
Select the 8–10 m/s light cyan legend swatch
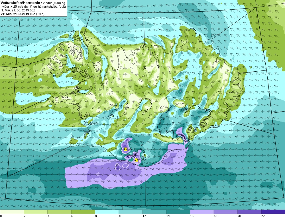pyautogui.click(x=107, y=212)
